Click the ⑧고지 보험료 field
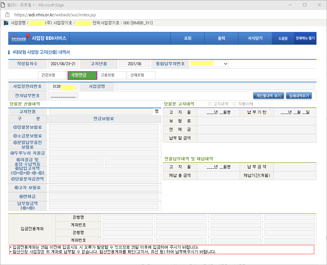Screen dimensions: 327x265 [104, 188]
